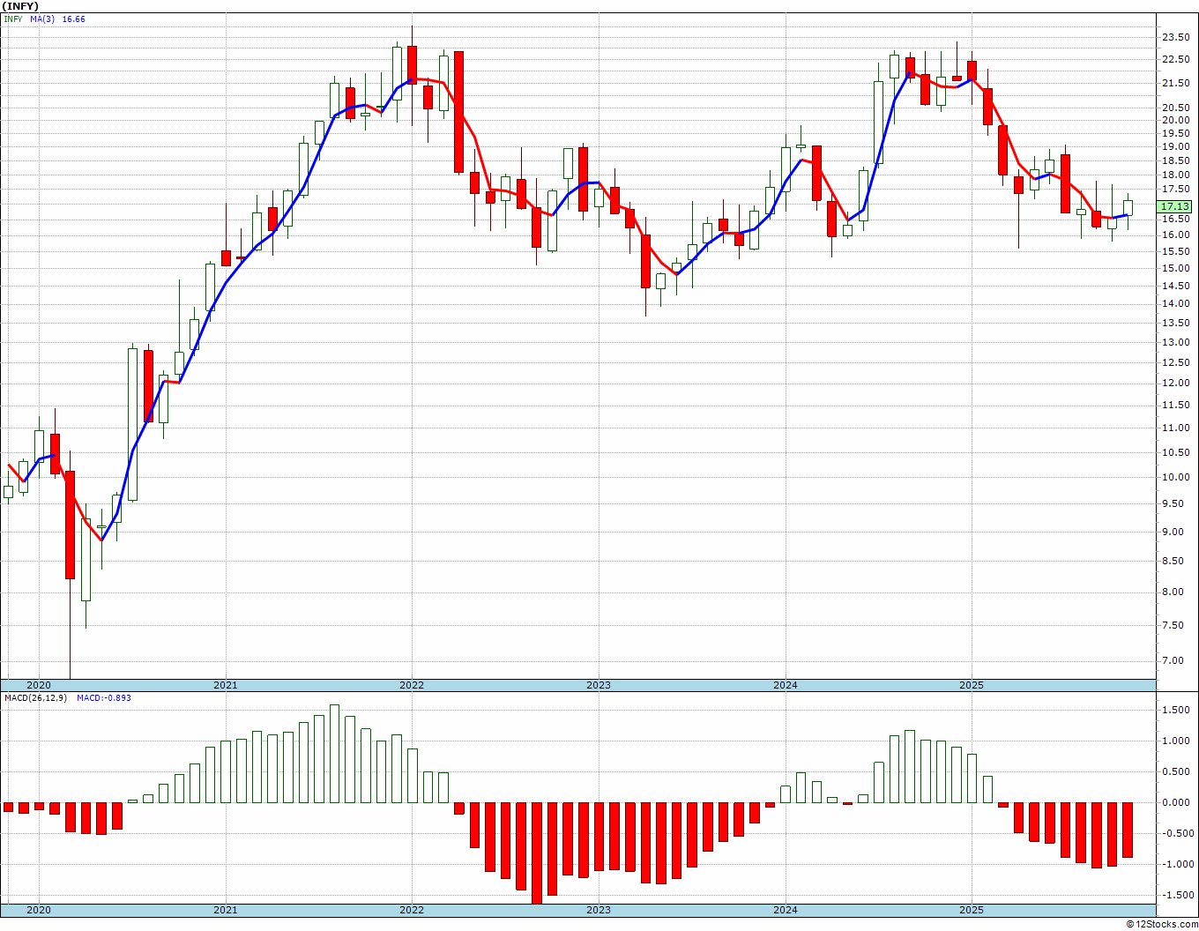Click the 16.00 price axis label

tap(1176, 235)
